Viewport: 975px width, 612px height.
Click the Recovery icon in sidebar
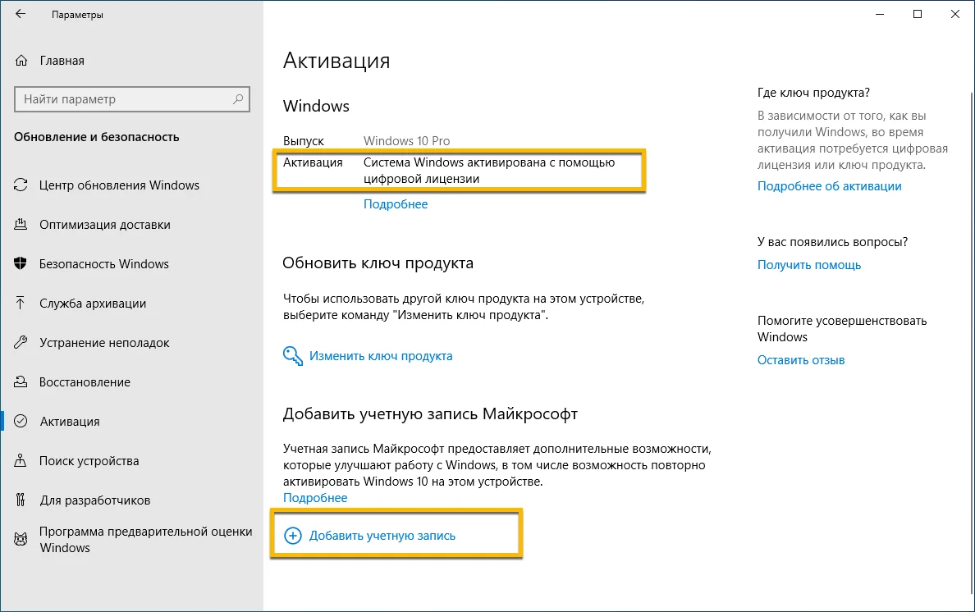click(21, 382)
